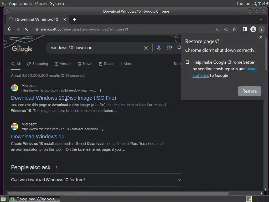
Task: Open the Chrome side panel
Action: tap(245, 29)
